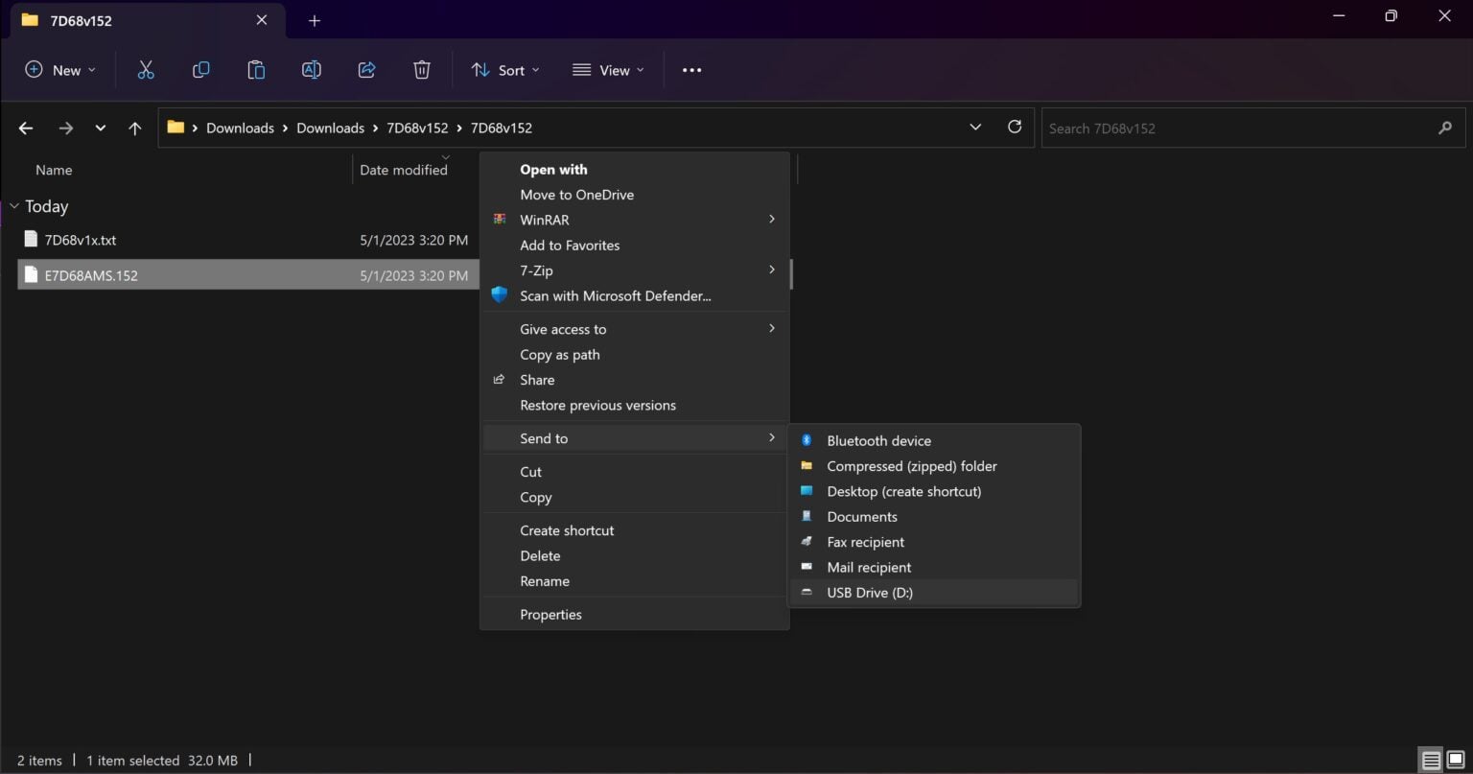Click the Share icon in toolbar
The height and width of the screenshot is (774, 1473).
tap(366, 70)
